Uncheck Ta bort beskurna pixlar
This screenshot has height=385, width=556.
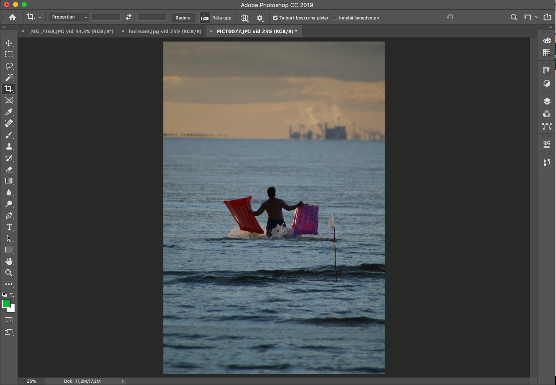click(x=275, y=18)
